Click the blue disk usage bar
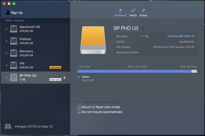This screenshot has width=205, height=136. point(135,71)
